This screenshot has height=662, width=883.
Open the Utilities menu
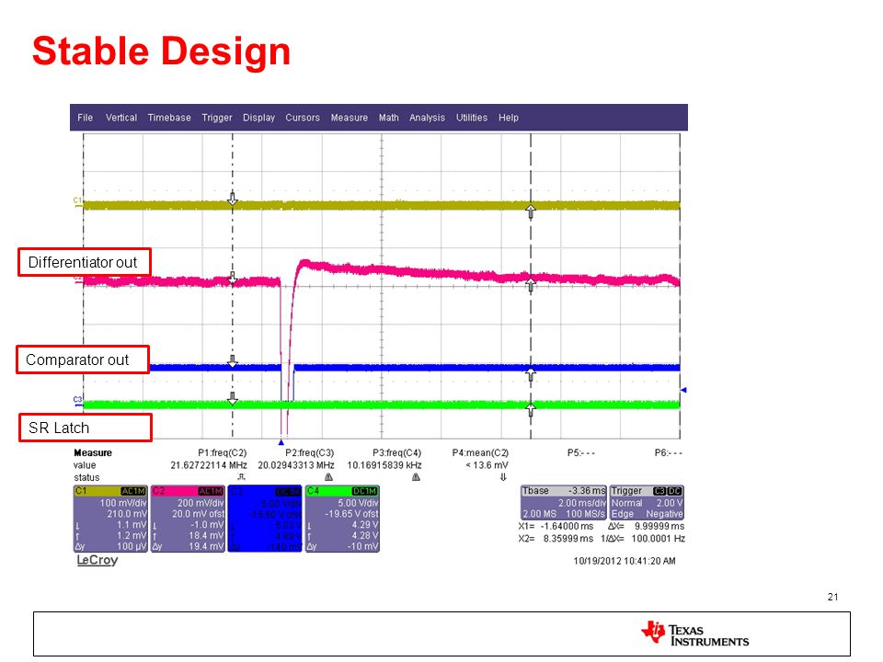[471, 118]
